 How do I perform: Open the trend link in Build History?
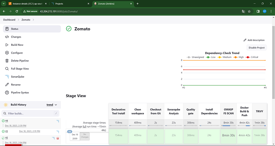50,105
